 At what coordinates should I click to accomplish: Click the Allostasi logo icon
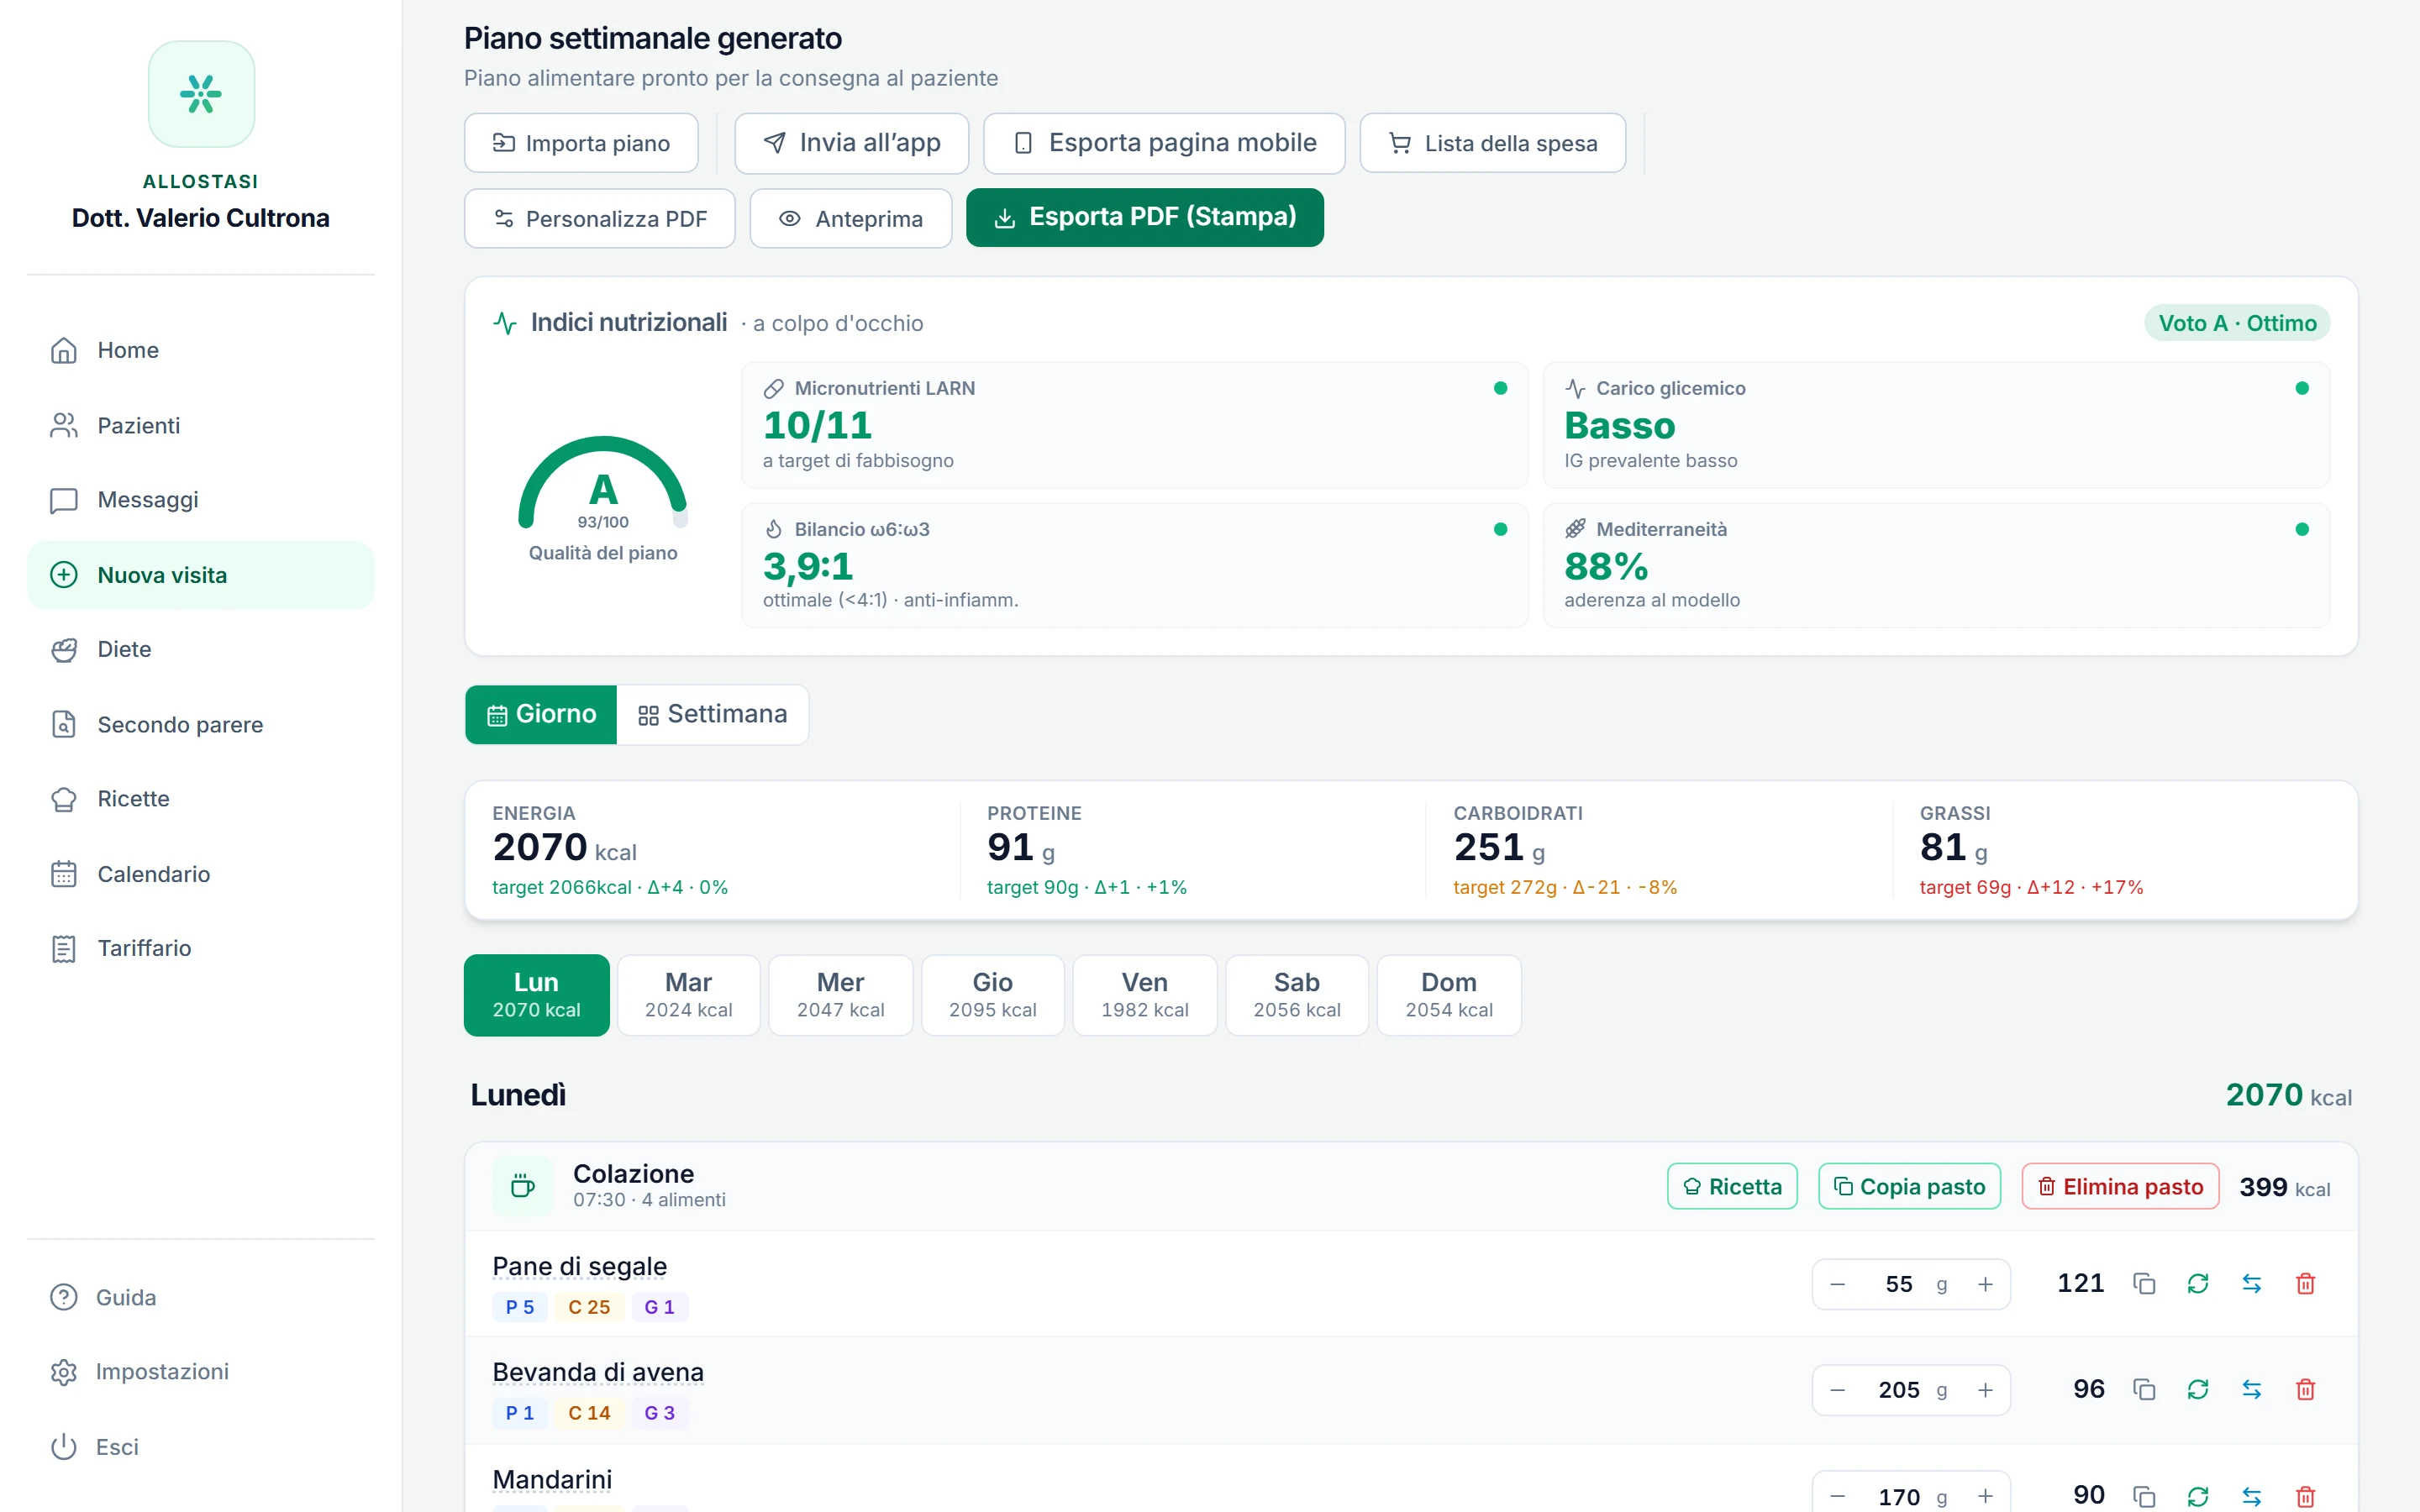tap(201, 94)
